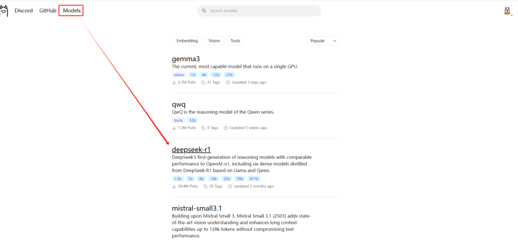
Task: Select the 27b tag under gemma3
Action: point(229,75)
